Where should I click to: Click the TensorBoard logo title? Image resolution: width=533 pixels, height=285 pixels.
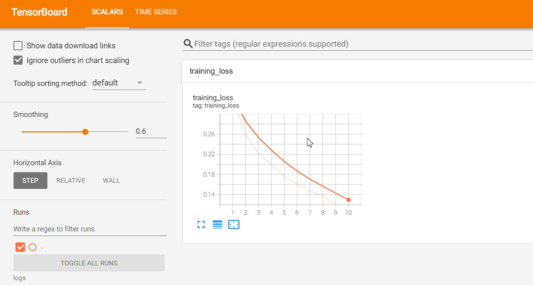click(39, 12)
